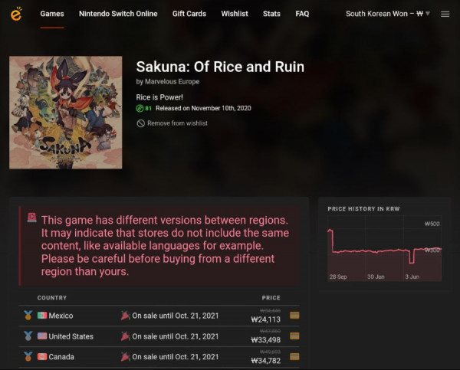This screenshot has width=460, height=370.
Task: Click the gift card icon for Canada price
Action: (x=294, y=356)
